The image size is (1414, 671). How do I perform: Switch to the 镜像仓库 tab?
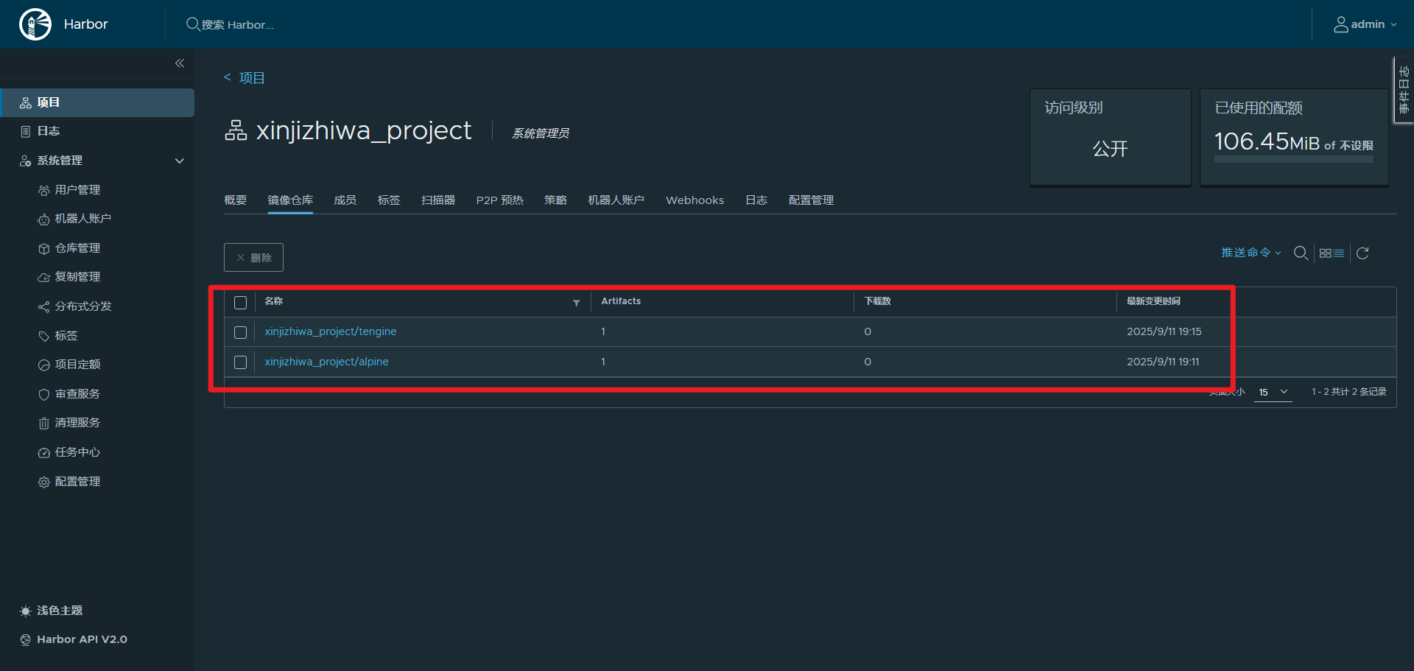pos(290,200)
